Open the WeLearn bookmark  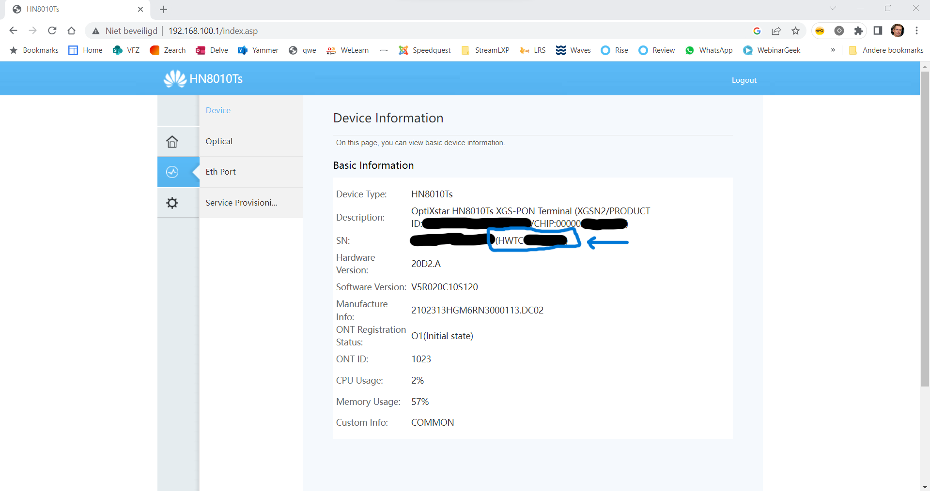[x=348, y=50]
